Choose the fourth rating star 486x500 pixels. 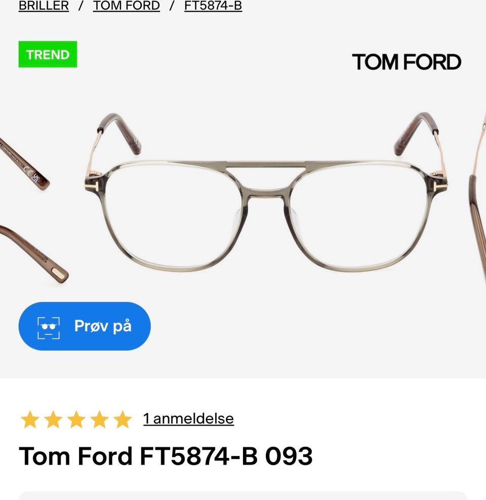coord(99,419)
